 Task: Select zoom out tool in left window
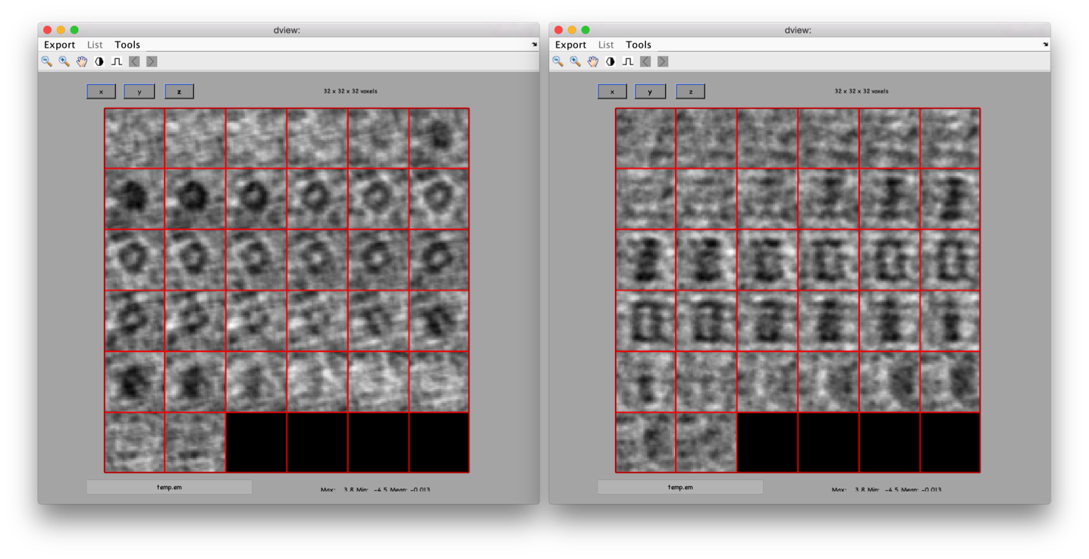click(x=47, y=61)
